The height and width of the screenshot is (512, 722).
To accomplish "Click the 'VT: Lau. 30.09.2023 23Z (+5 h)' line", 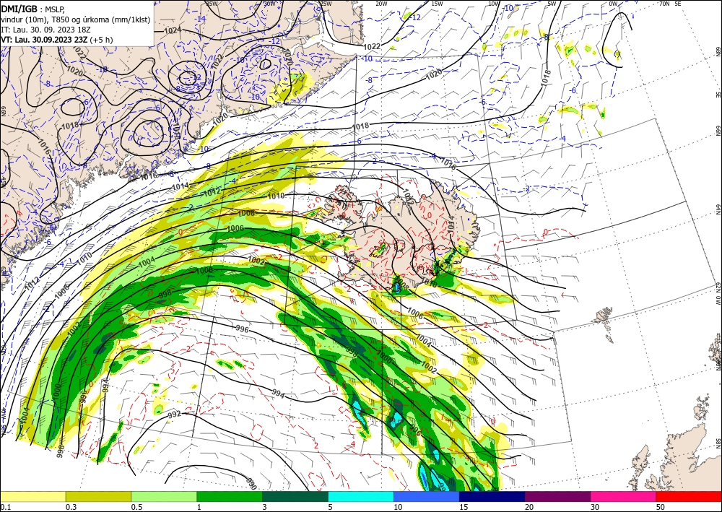I will pos(57,40).
